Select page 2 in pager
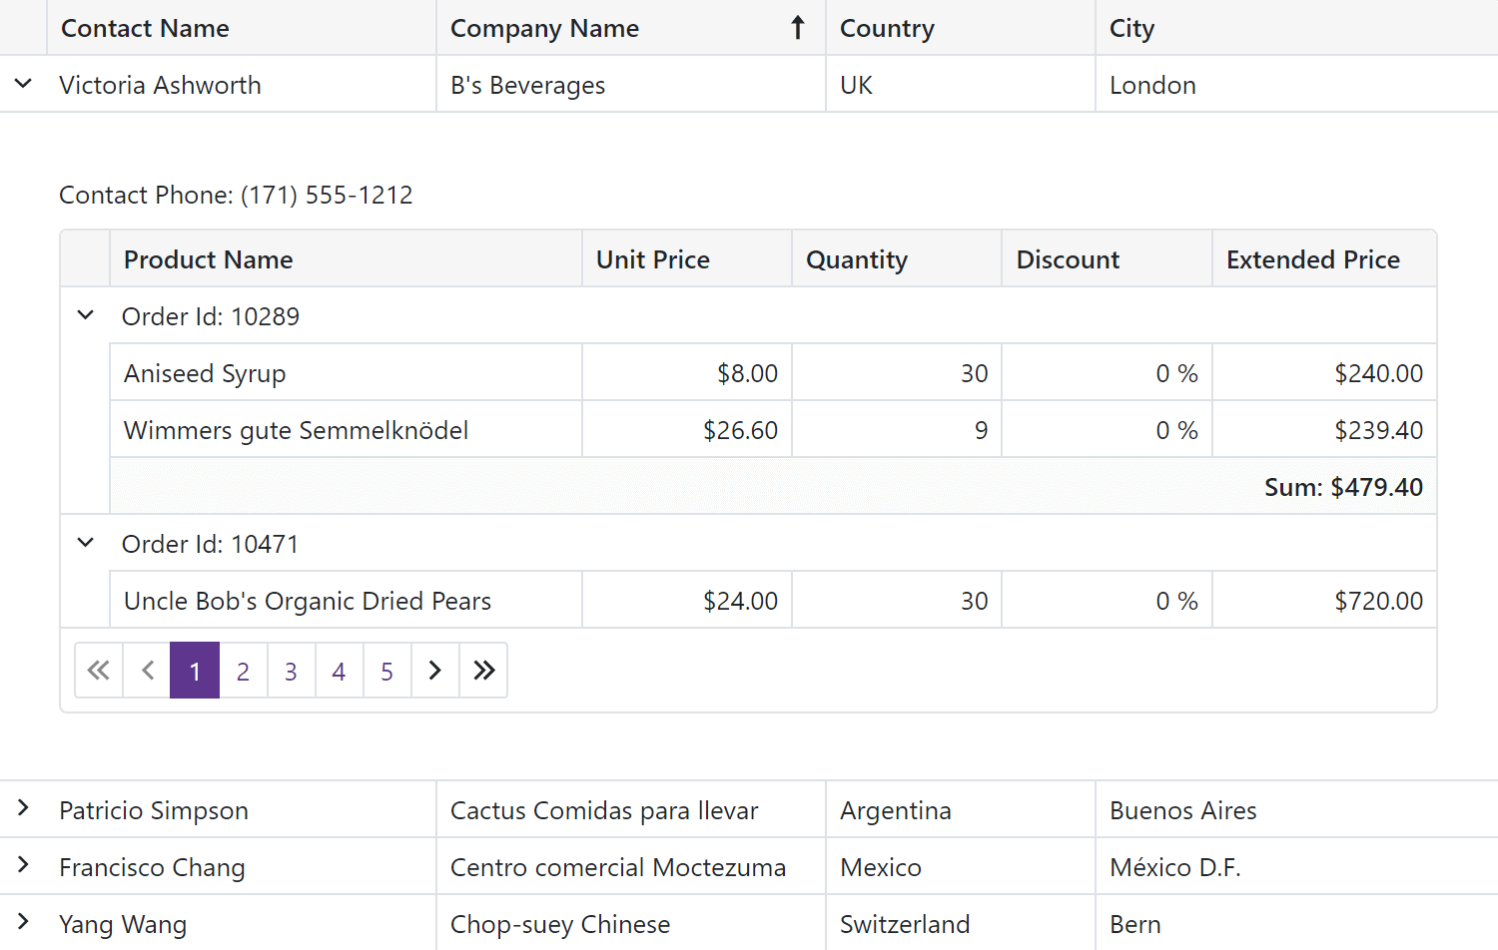1498x950 pixels. (x=243, y=672)
